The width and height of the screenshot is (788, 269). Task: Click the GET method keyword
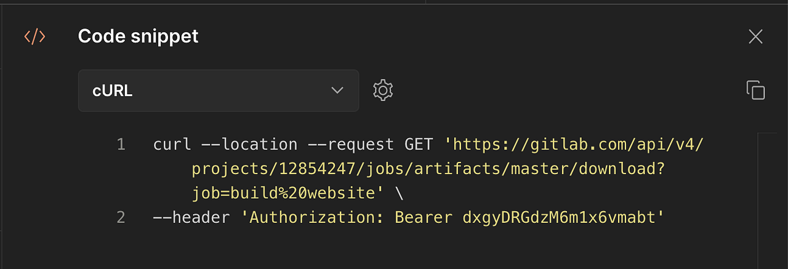tap(419, 145)
